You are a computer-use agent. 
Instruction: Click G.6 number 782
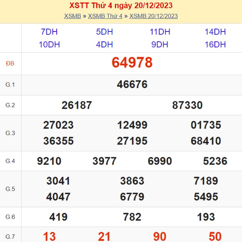(132, 217)
